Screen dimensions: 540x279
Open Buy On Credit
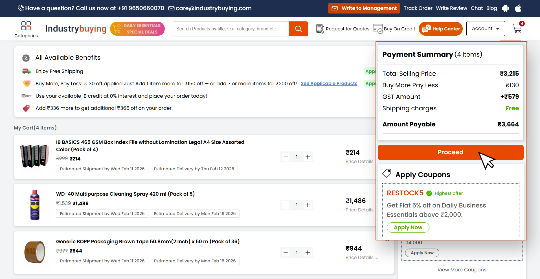(x=394, y=29)
